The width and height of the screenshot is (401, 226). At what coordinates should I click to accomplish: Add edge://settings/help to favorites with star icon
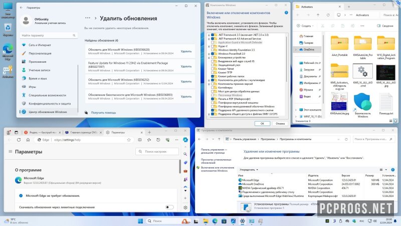tap(129, 140)
